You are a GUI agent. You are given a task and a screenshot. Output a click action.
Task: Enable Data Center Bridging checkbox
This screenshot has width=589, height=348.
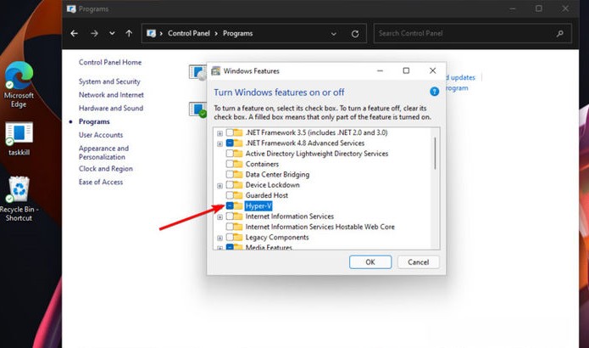click(230, 174)
